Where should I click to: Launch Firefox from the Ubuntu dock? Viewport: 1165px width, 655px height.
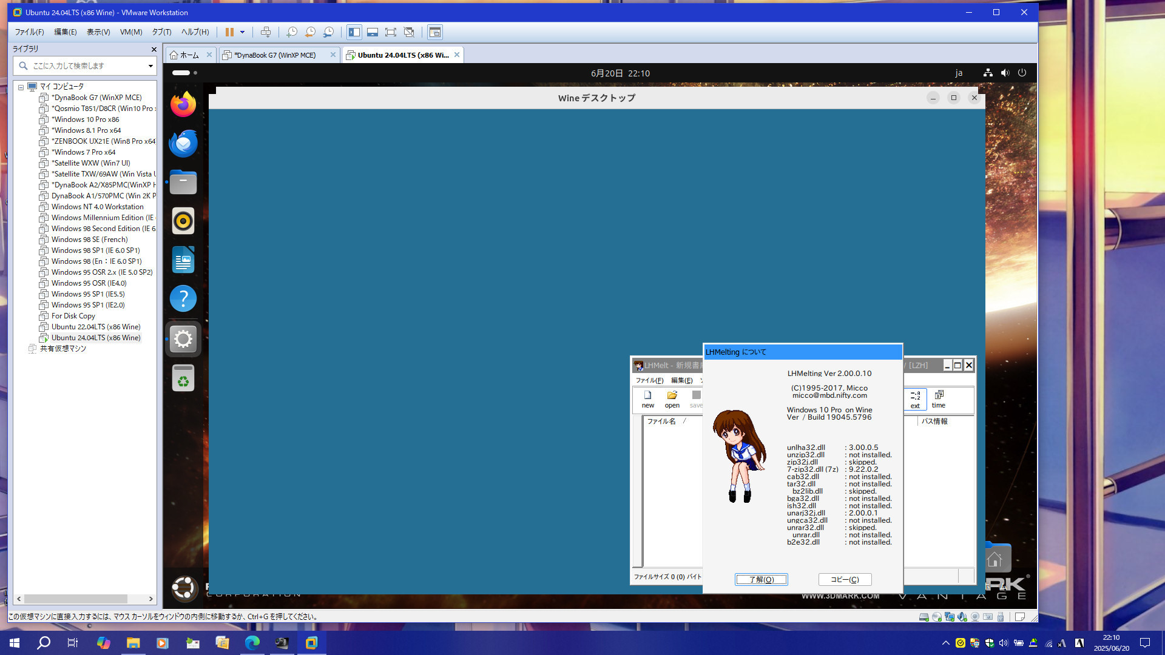pyautogui.click(x=183, y=104)
